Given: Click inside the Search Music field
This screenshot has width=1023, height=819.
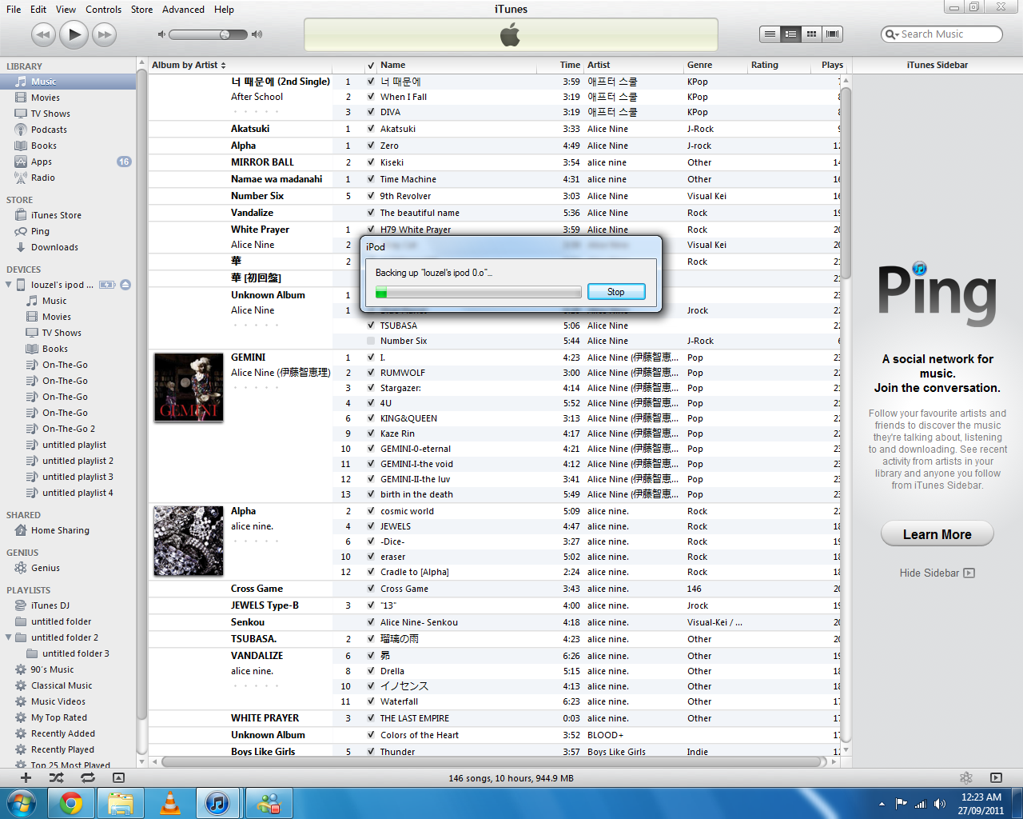Looking at the screenshot, I should (x=941, y=34).
